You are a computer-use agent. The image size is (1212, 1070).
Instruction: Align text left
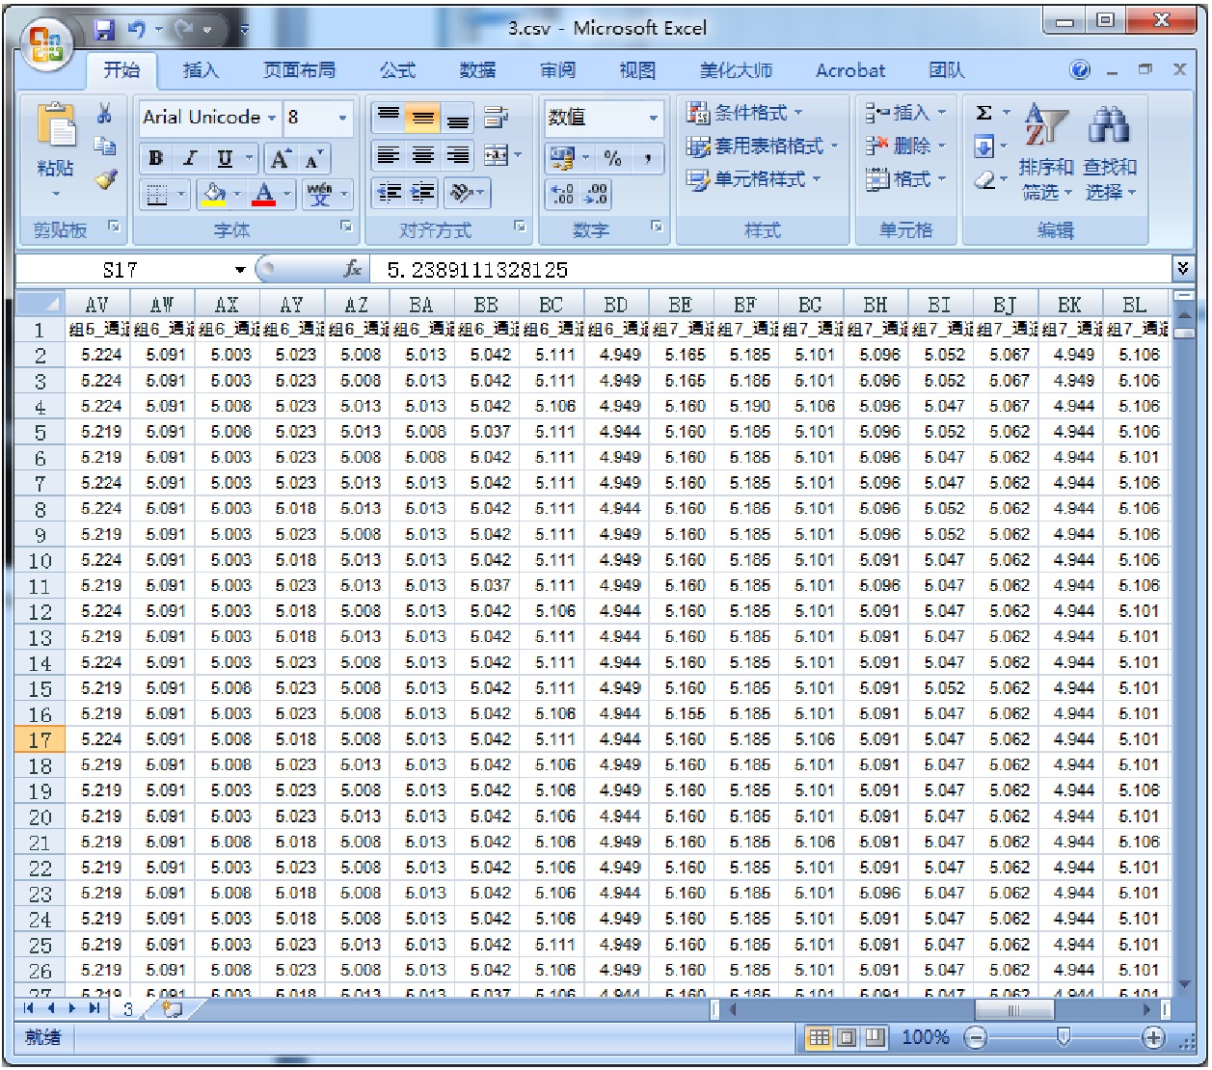tap(388, 155)
